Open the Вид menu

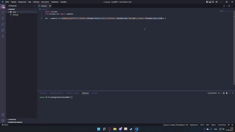coord(30,2)
